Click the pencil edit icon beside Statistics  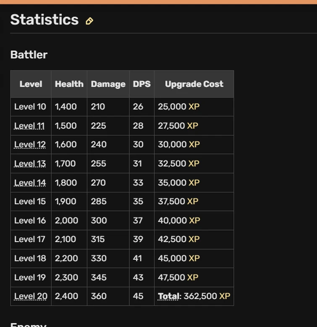point(89,21)
